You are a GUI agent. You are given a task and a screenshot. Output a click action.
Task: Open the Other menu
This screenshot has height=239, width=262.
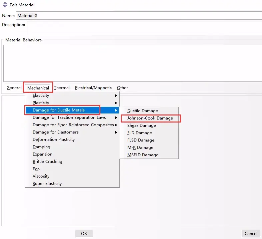tap(122, 88)
